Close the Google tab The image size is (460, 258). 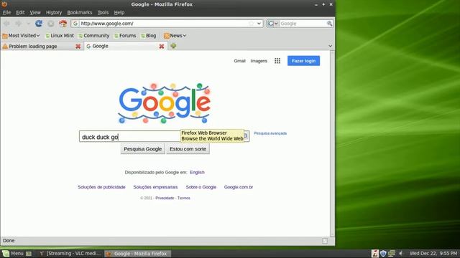click(x=161, y=46)
